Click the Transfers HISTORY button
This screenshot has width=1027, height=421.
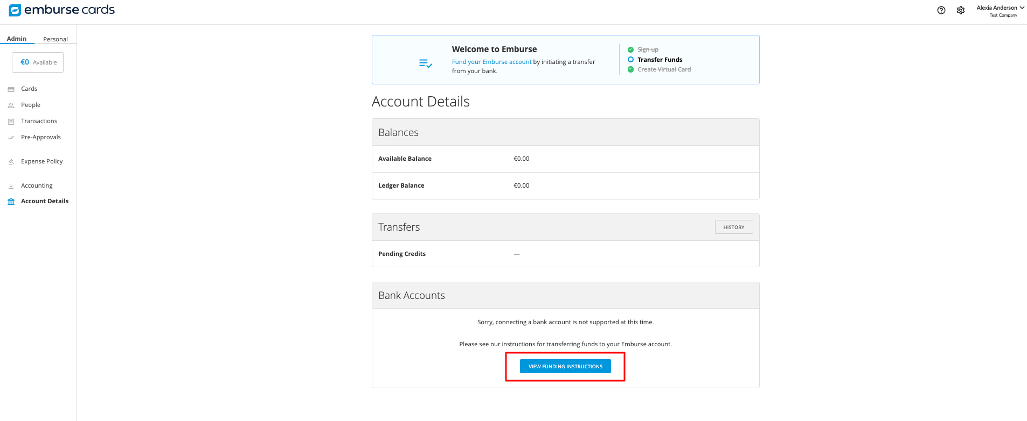click(734, 227)
